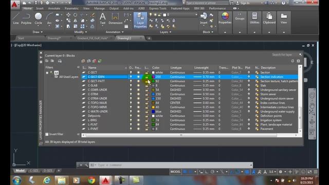Switch to the Express Tools ribbon tab
This screenshot has width=329, height=185.
point(158,8)
